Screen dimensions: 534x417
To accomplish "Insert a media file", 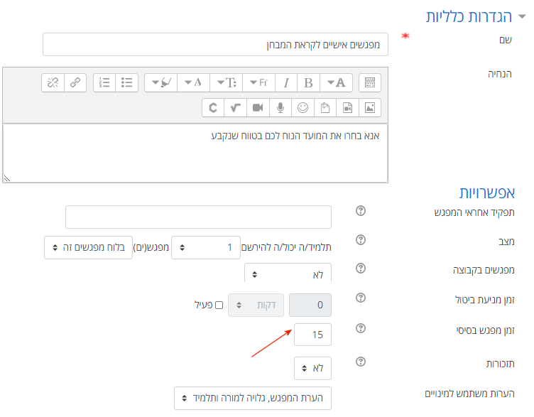I will coord(347,108).
